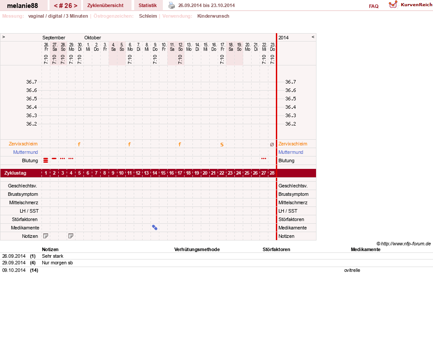Click the 'Sehr stark' note text
This screenshot has height=355, width=433.
(x=53, y=256)
